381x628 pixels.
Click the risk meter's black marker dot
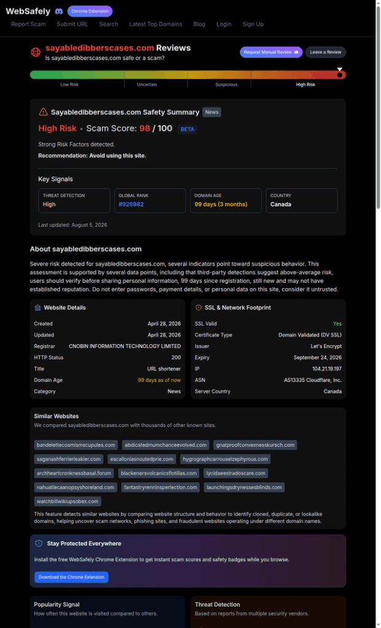(x=340, y=75)
